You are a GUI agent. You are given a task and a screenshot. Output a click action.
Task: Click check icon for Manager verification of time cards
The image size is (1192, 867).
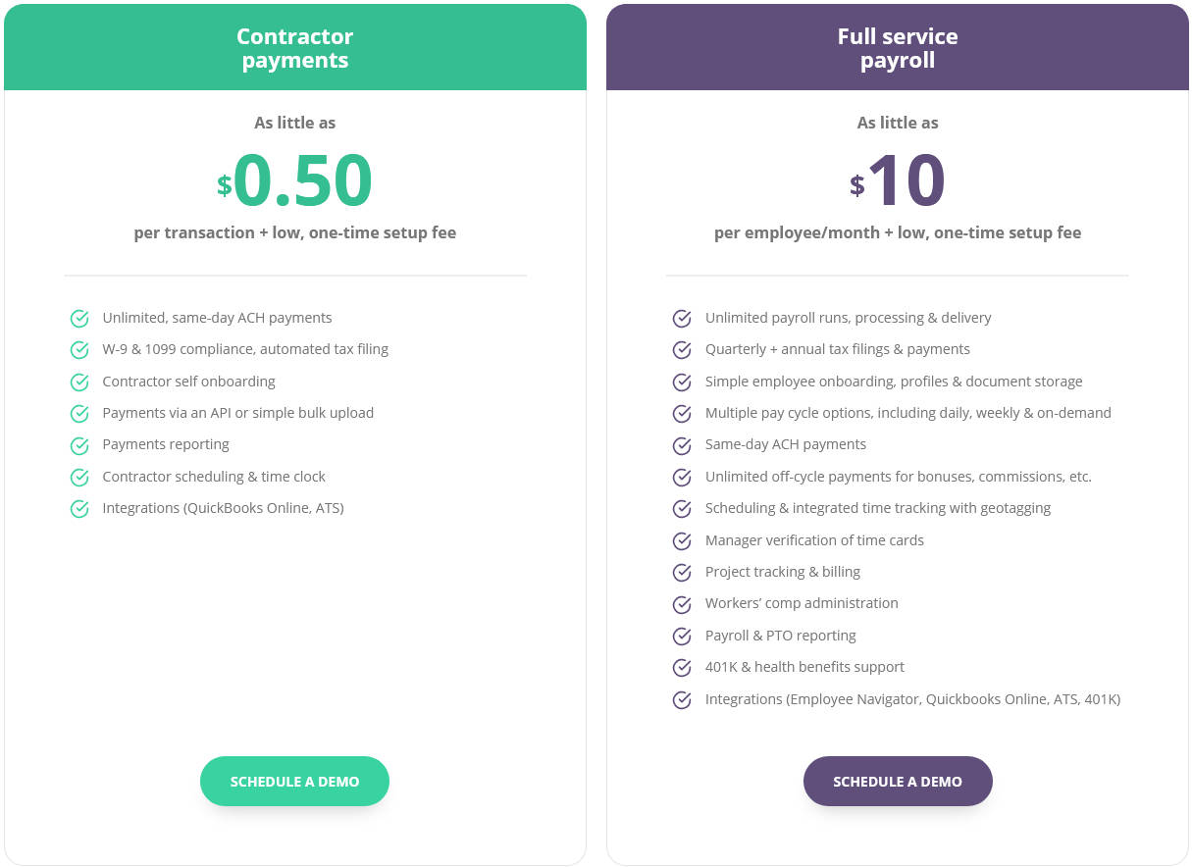(x=682, y=541)
